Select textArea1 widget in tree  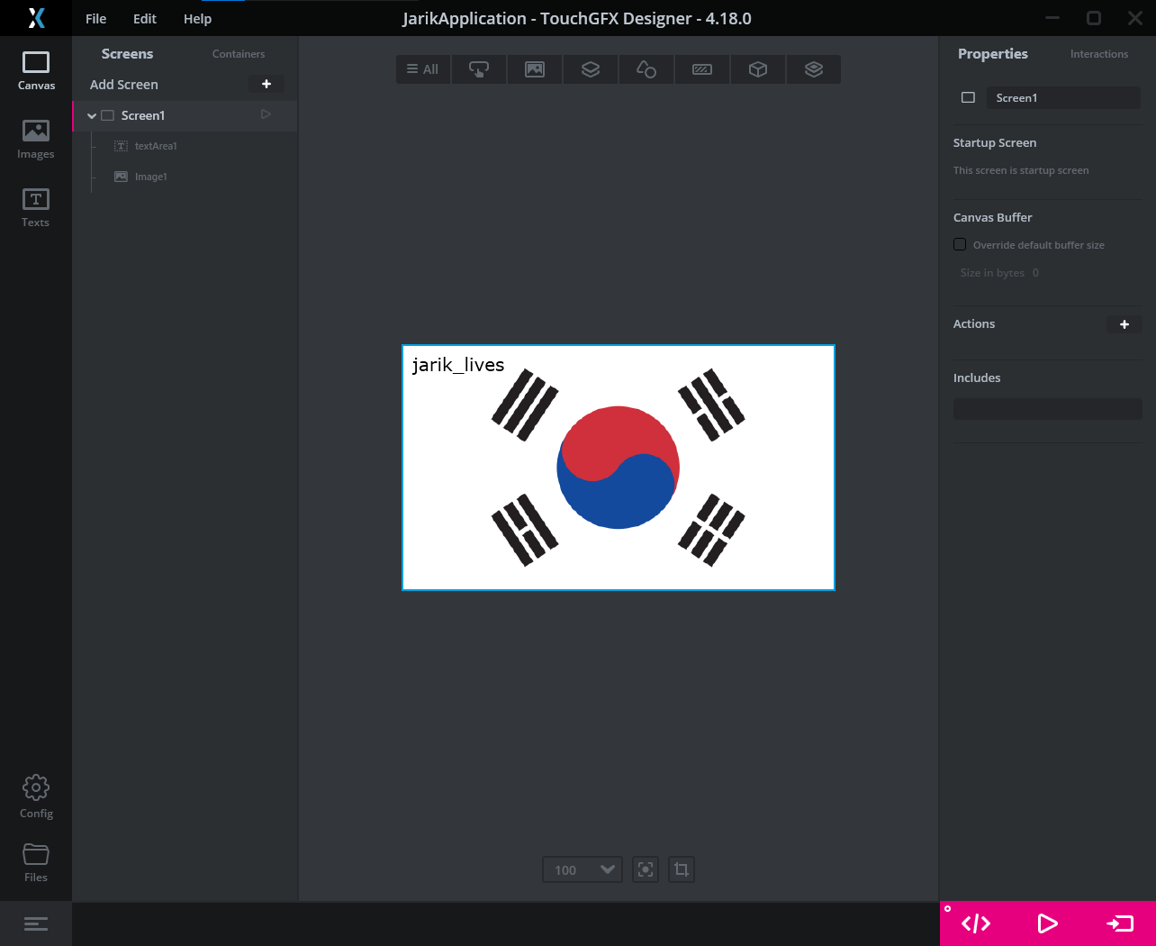coord(156,146)
